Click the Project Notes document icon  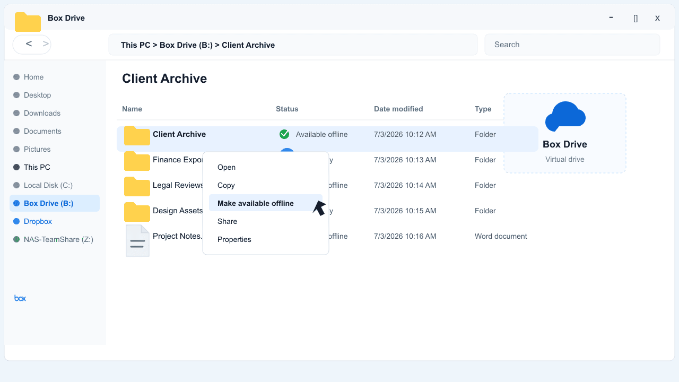point(137,241)
